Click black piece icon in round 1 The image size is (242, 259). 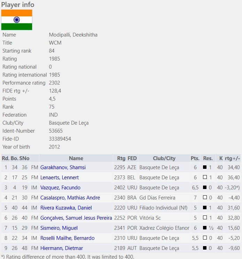[x=205, y=167]
